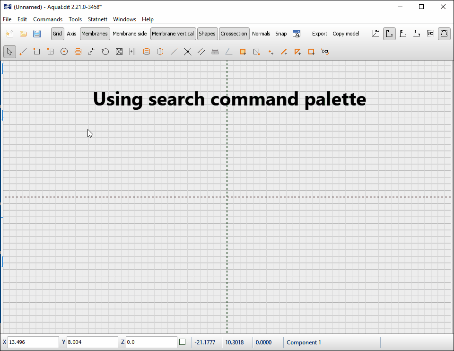Image resolution: width=454 pixels, height=351 pixels.
Task: Switch to the ZY axis view
Action: point(417,34)
